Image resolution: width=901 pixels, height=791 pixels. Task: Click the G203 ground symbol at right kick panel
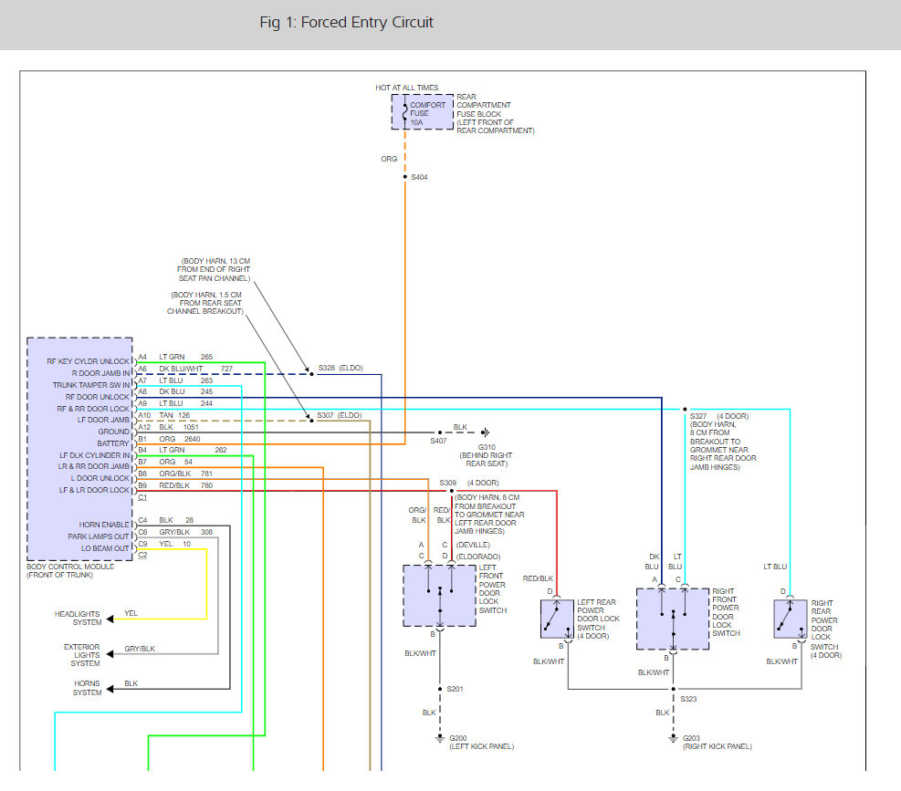click(673, 737)
